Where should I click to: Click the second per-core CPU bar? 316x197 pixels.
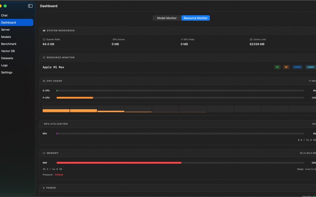[x=83, y=109]
